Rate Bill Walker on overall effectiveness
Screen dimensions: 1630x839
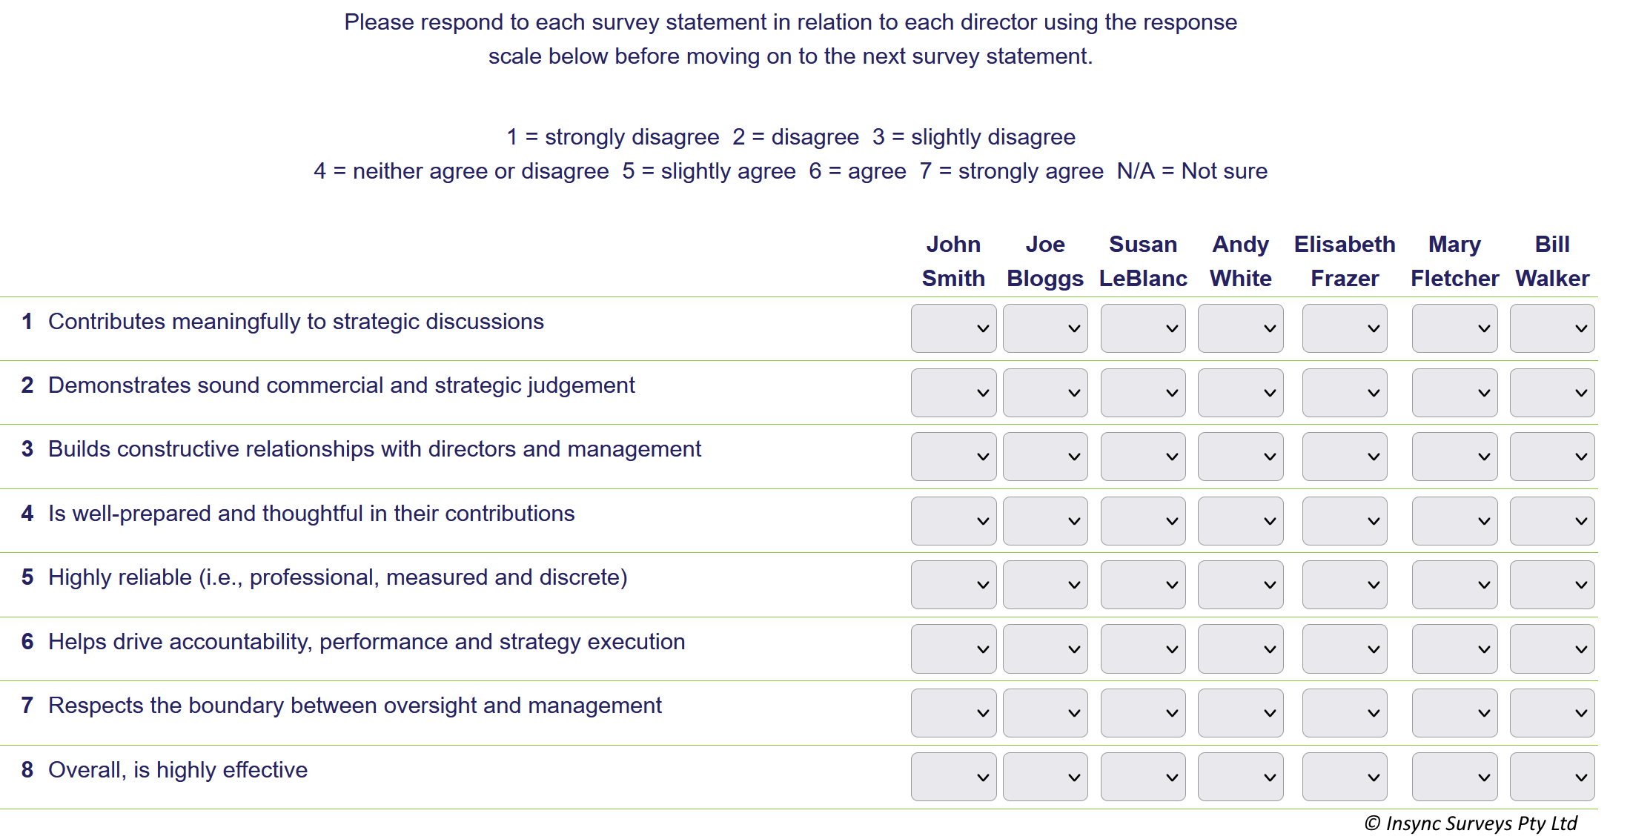[1552, 776]
